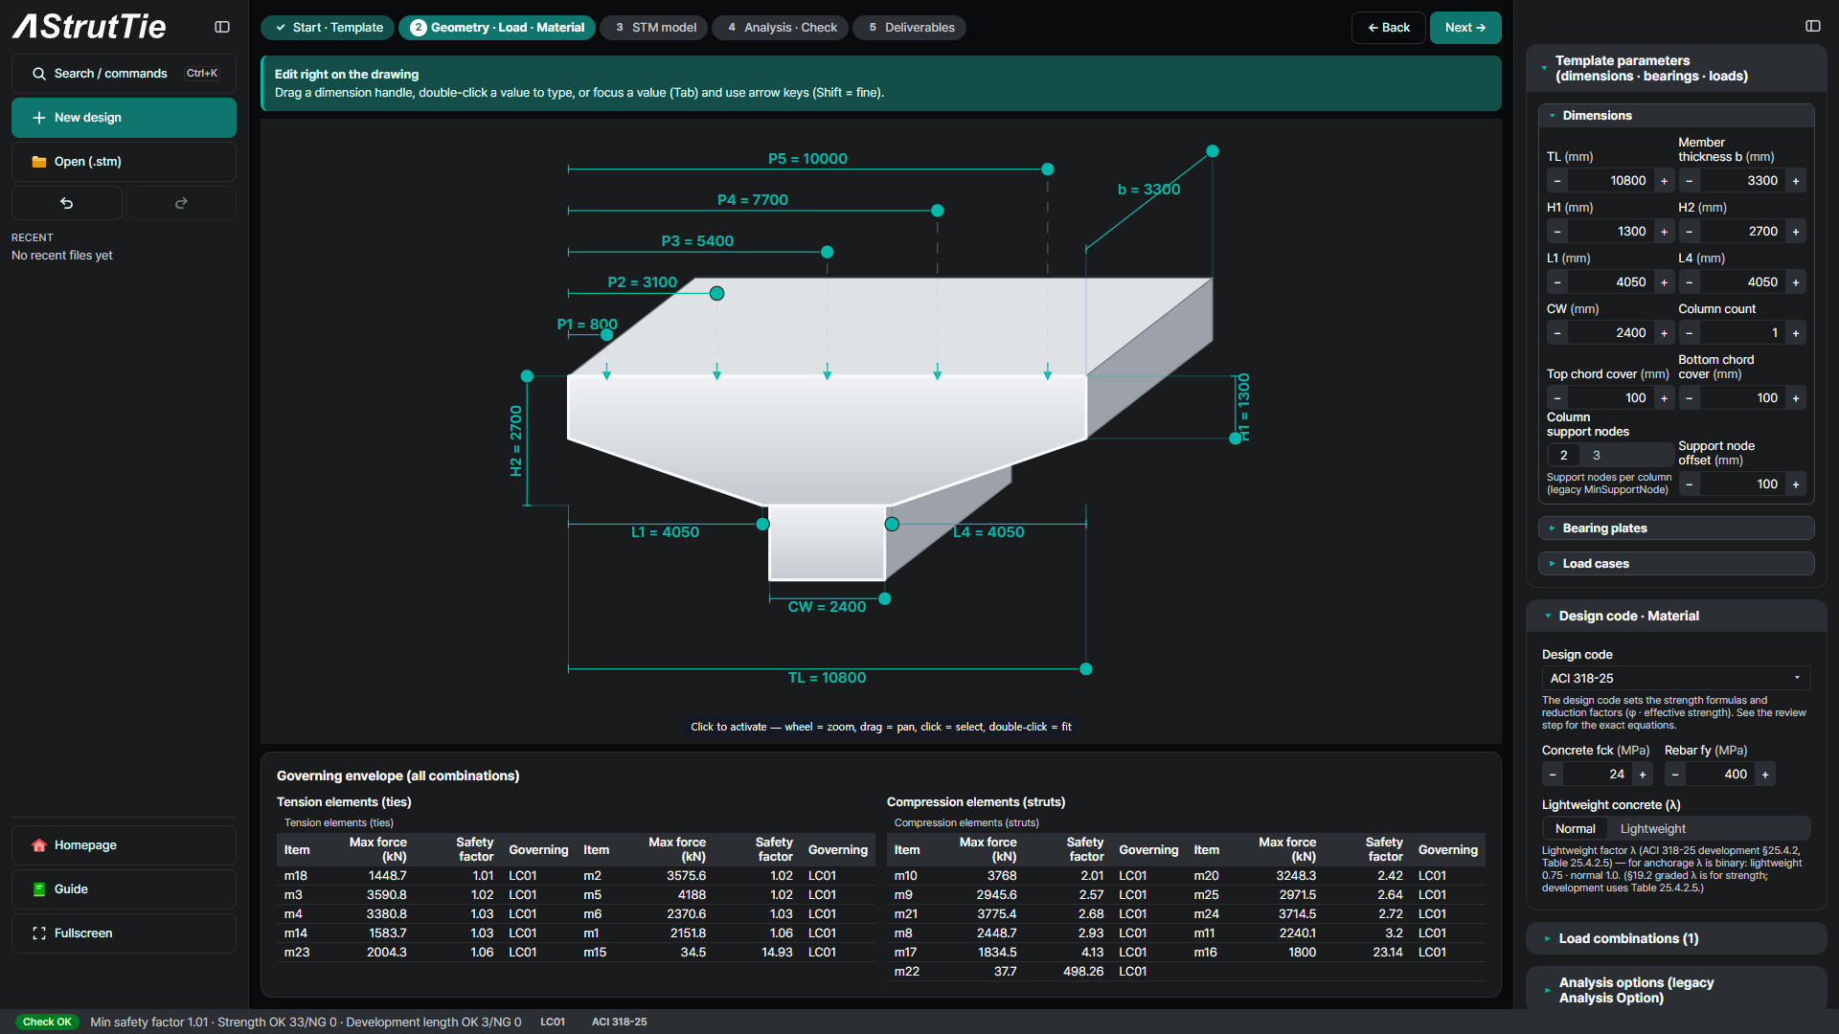Select Lightweight concrete option
The height and width of the screenshot is (1034, 1839).
coord(1652,829)
